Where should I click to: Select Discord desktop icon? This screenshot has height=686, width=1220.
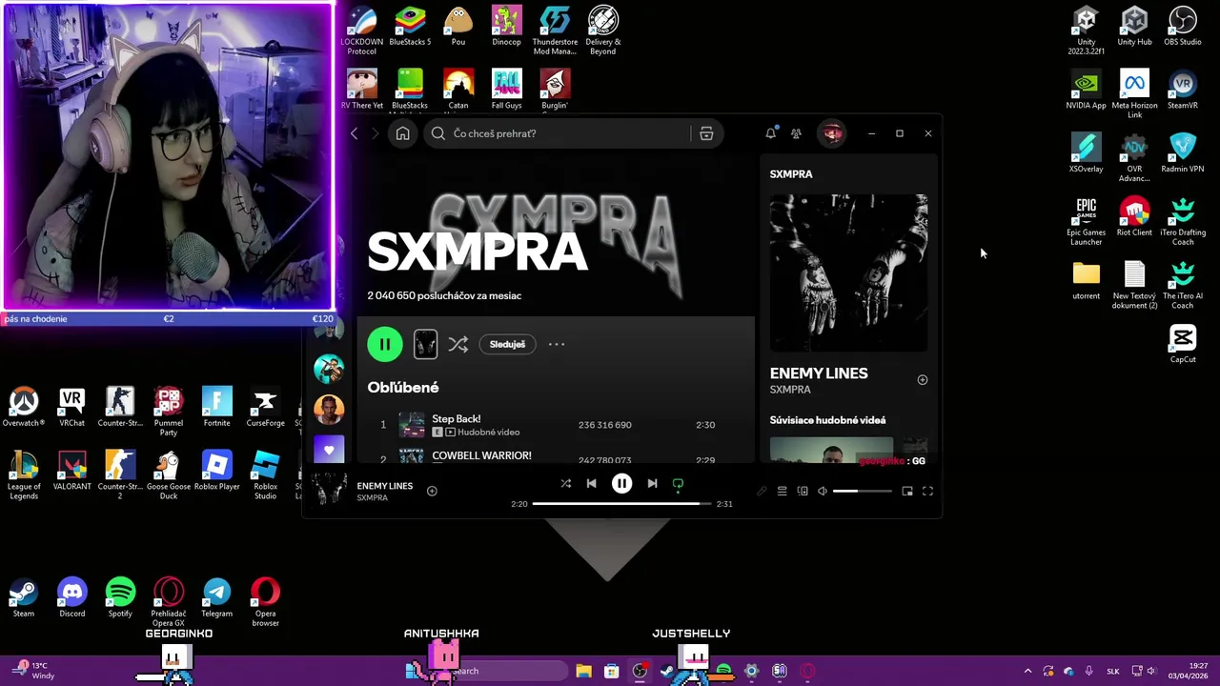coord(71,598)
